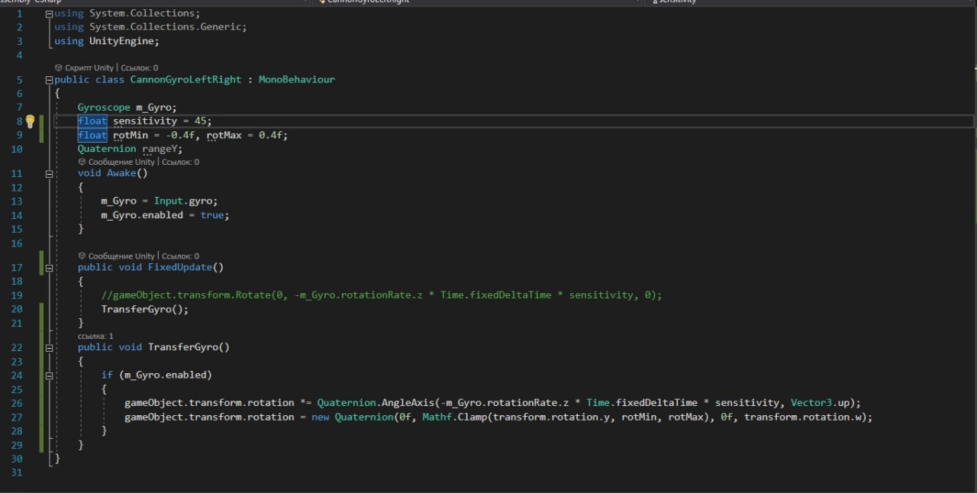
Task: Click 'if' keyword on line 24
Action: click(x=107, y=375)
